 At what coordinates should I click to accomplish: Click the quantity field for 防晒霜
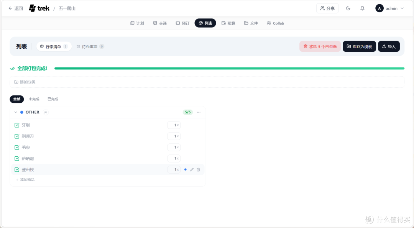click(x=174, y=158)
